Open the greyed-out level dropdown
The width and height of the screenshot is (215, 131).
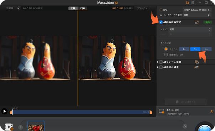190,34
